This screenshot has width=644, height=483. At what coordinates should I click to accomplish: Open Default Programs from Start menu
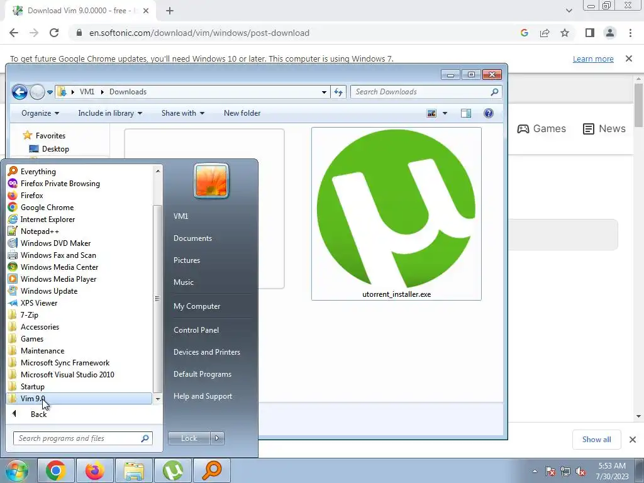coord(202,374)
